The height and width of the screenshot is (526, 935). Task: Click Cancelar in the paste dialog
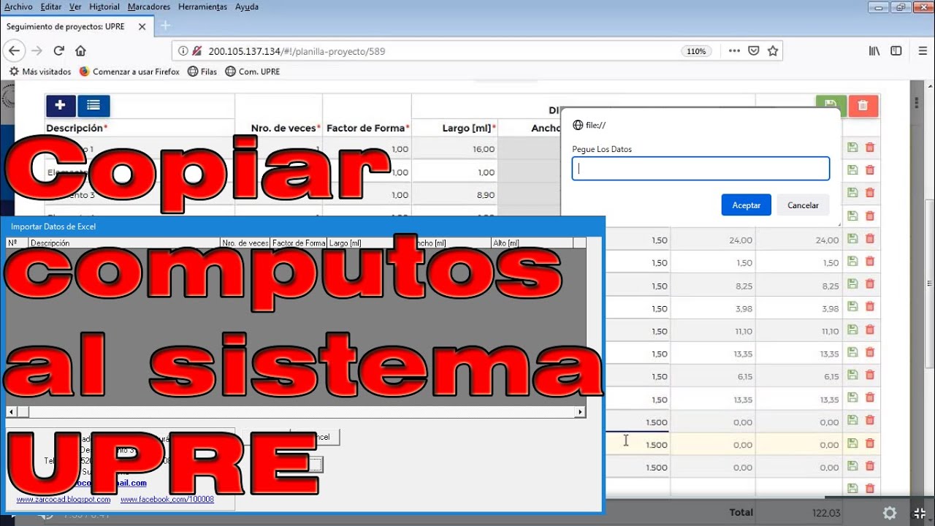(x=803, y=205)
